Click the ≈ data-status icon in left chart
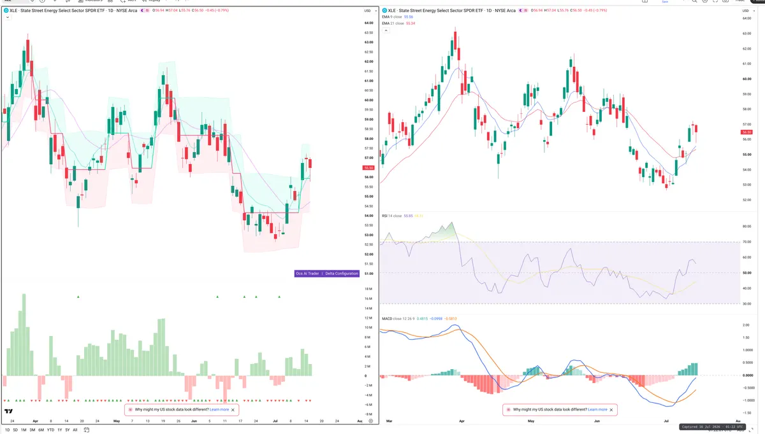Image resolution: width=765 pixels, height=434 pixels. point(147,11)
